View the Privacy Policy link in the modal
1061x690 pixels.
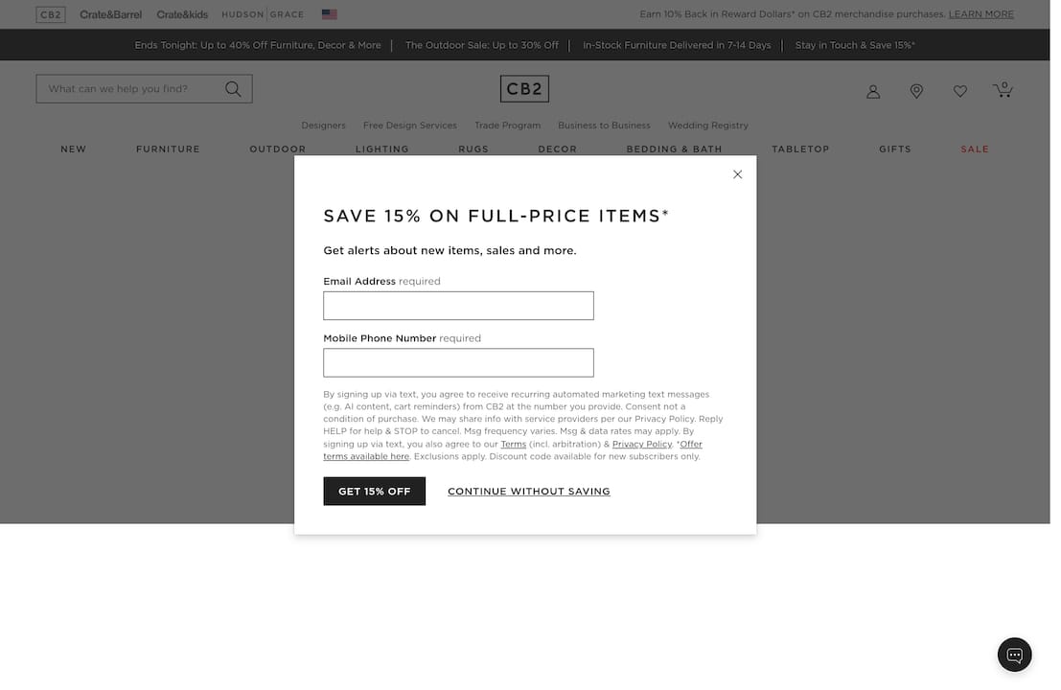pos(642,443)
